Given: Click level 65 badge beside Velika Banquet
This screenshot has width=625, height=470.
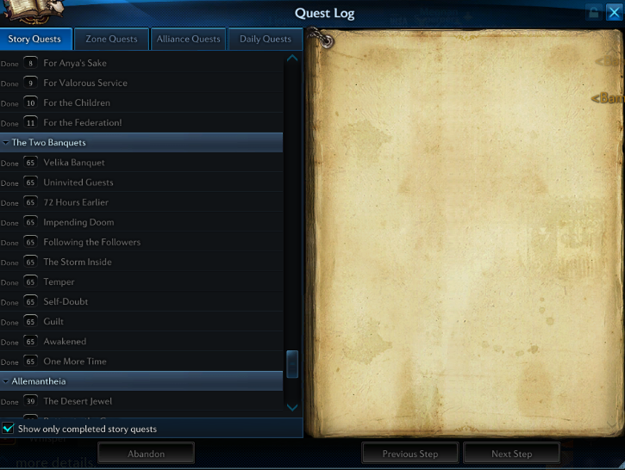Looking at the screenshot, I should click(x=30, y=163).
